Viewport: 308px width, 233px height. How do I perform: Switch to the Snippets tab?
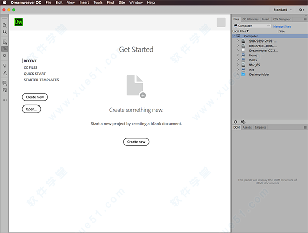pos(260,128)
